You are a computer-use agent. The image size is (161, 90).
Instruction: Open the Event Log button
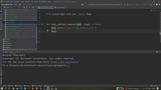(x=154, y=86)
